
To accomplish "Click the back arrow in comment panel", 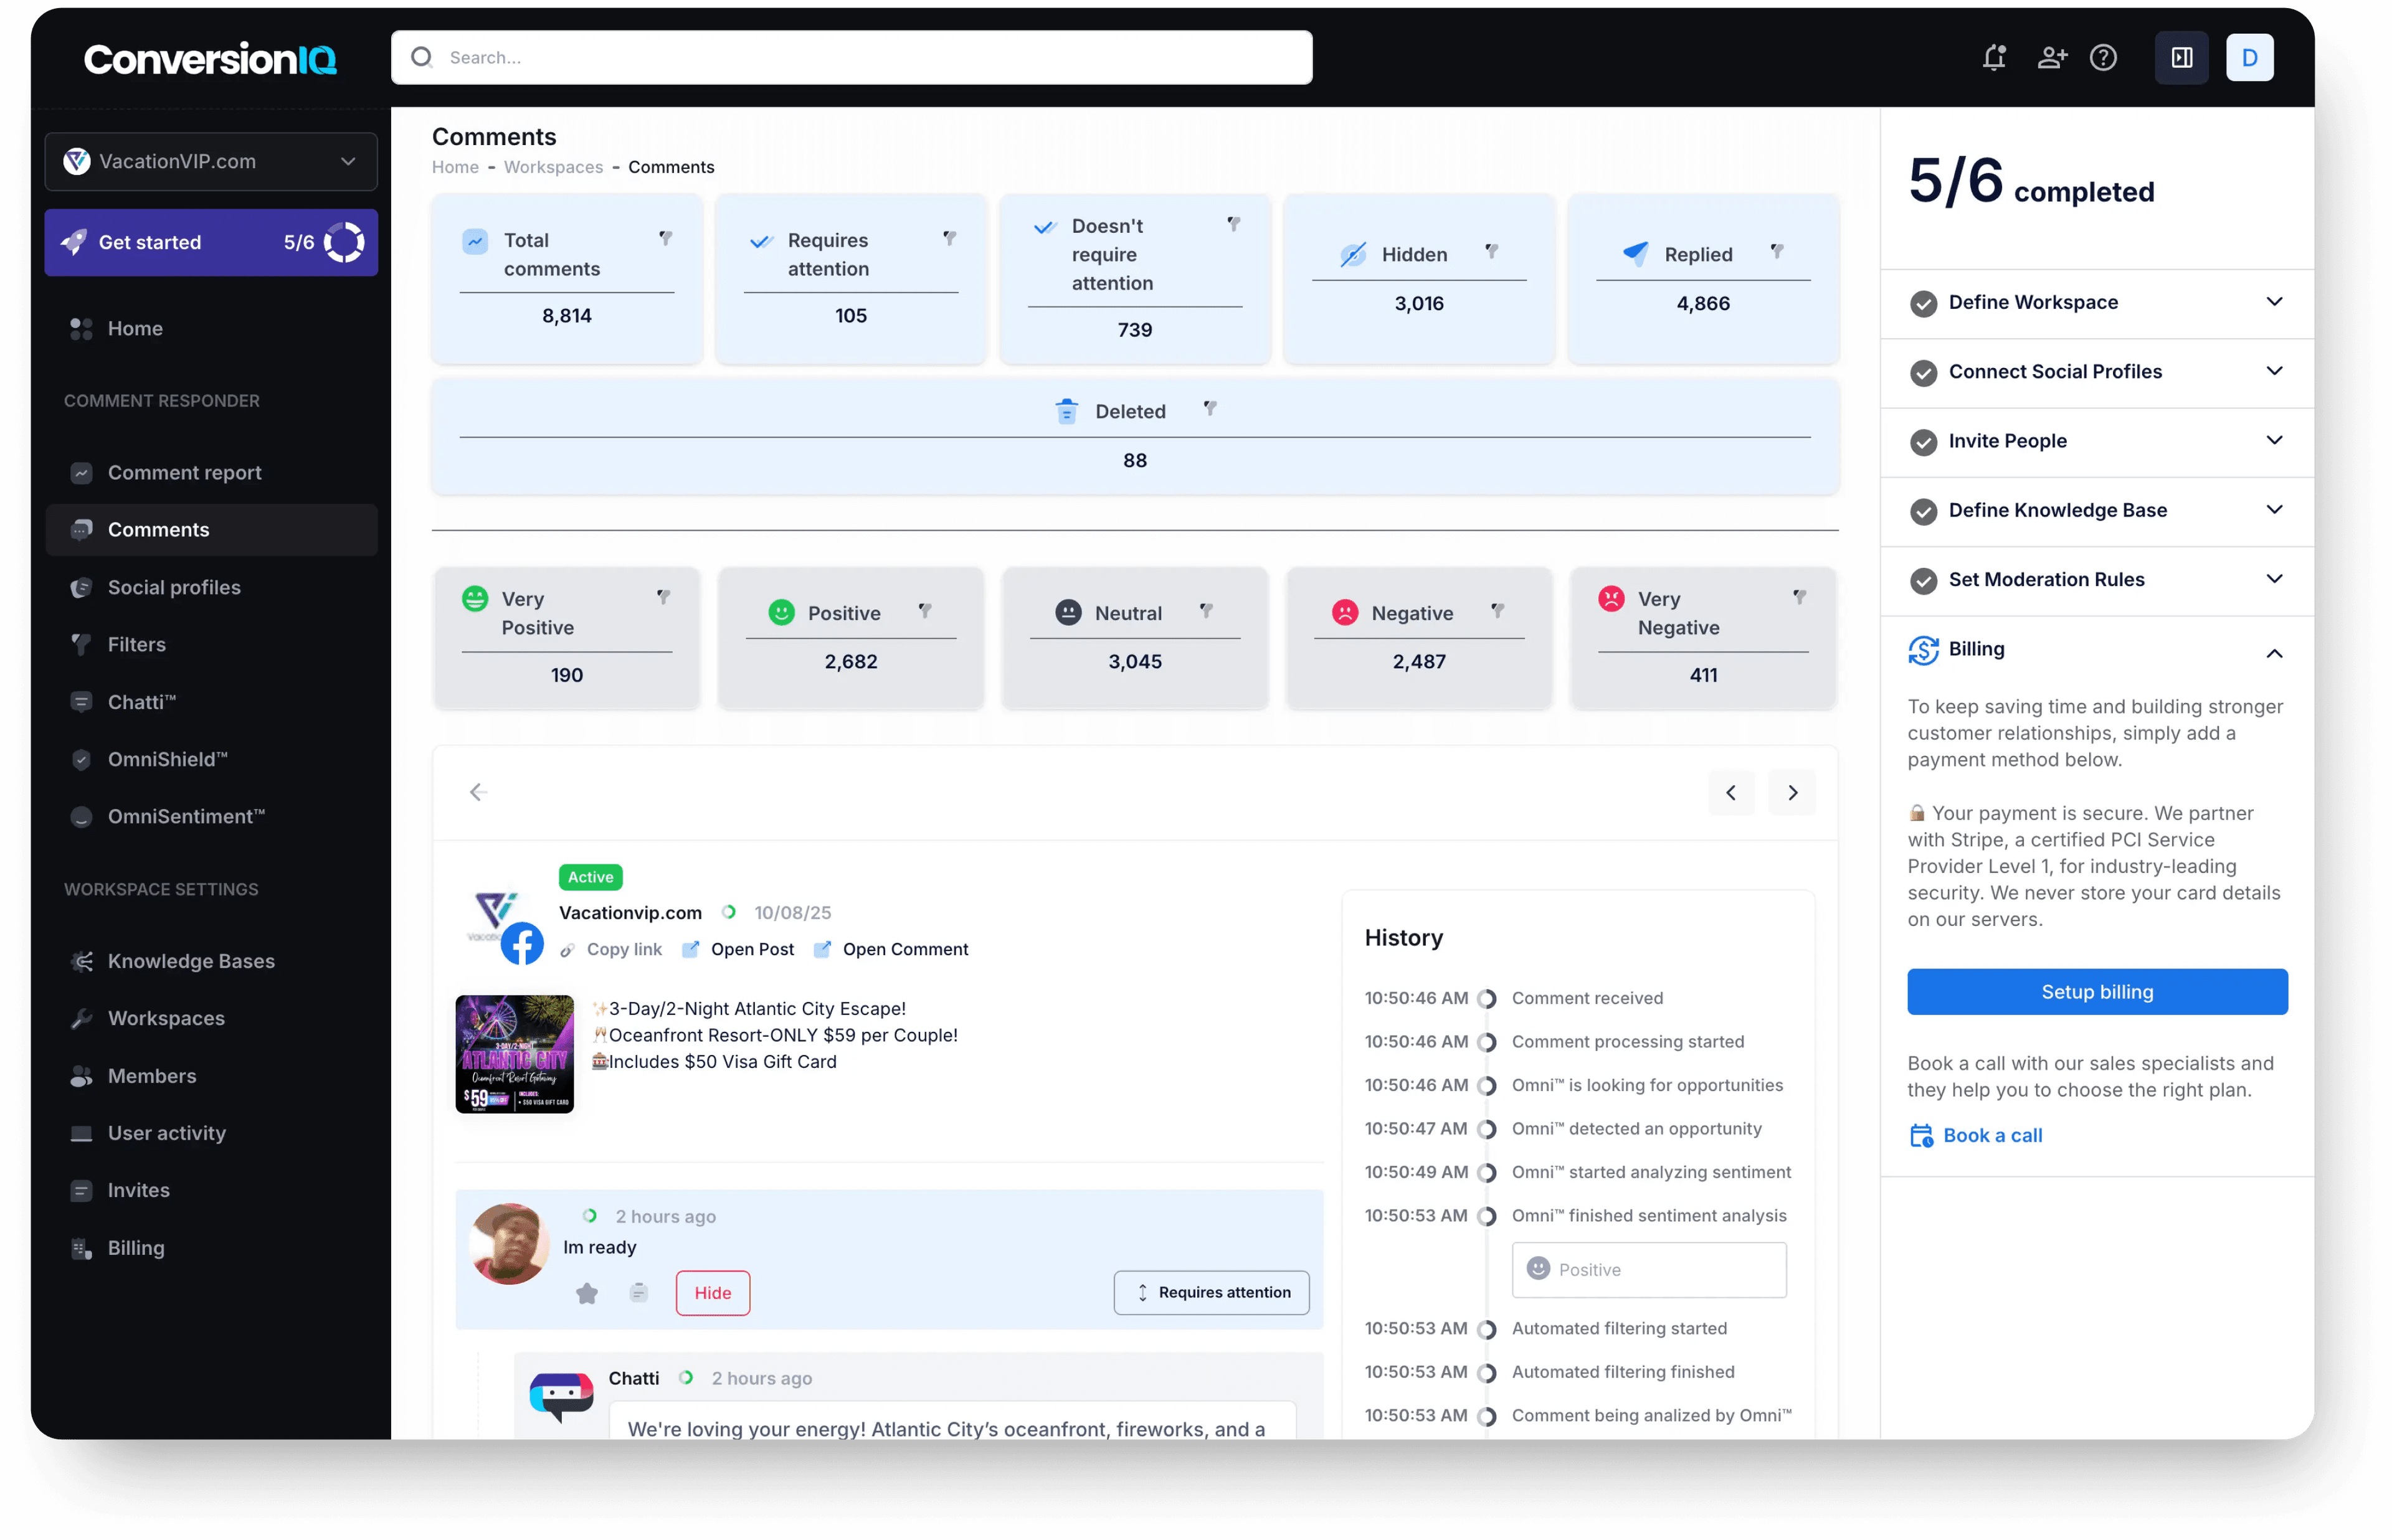I will tap(478, 792).
